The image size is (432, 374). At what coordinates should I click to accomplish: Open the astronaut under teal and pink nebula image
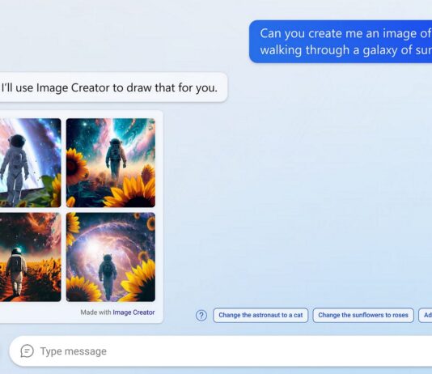click(111, 163)
